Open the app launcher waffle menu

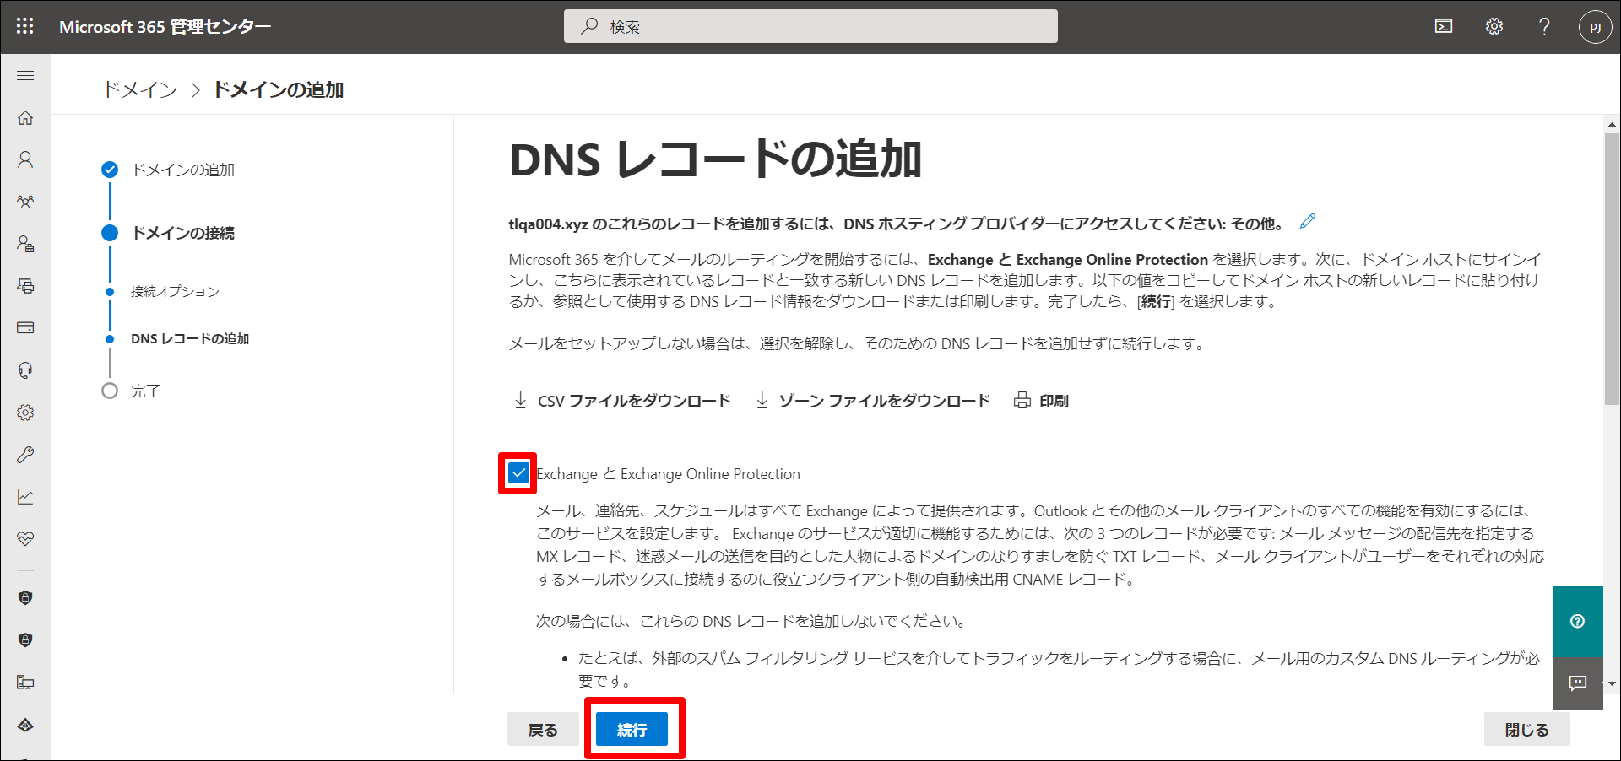coord(25,26)
